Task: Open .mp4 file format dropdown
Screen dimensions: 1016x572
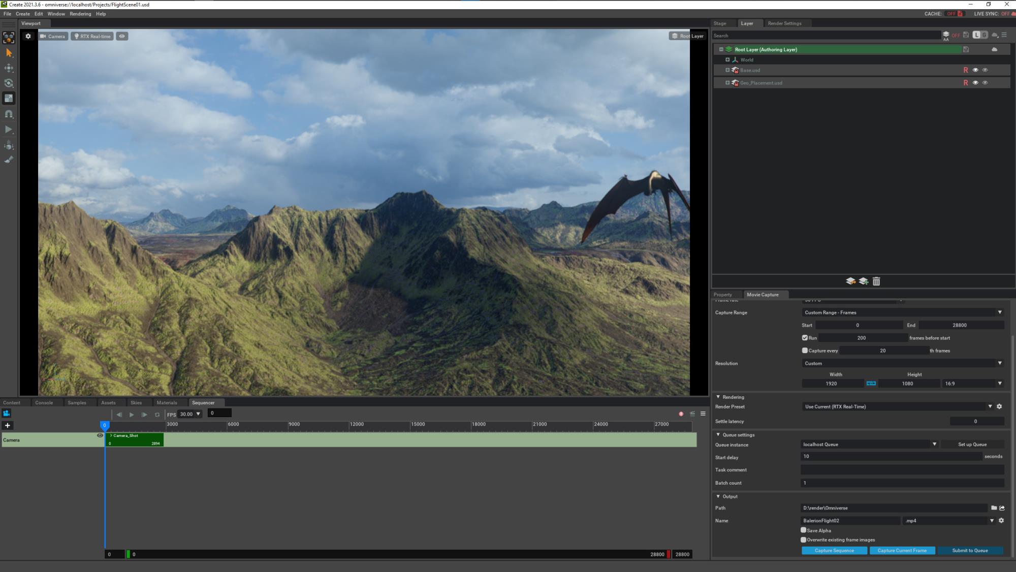Action: pyautogui.click(x=949, y=521)
